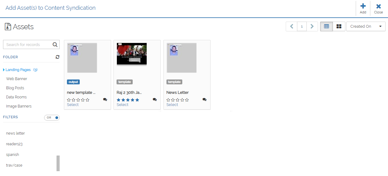
Task: Open comments on News Letter asset
Action: 204,100
